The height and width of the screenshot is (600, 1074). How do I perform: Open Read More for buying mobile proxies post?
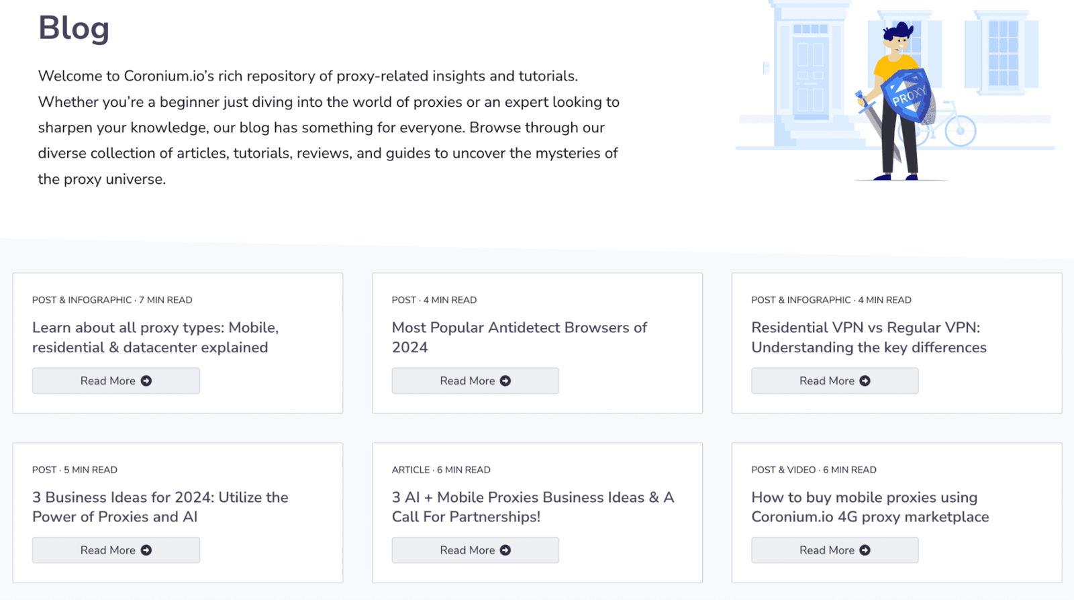(835, 550)
